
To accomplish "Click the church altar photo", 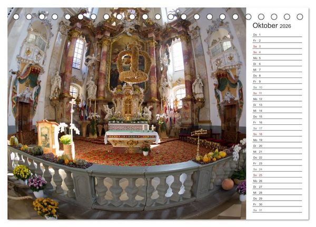I will click(x=127, y=114).
